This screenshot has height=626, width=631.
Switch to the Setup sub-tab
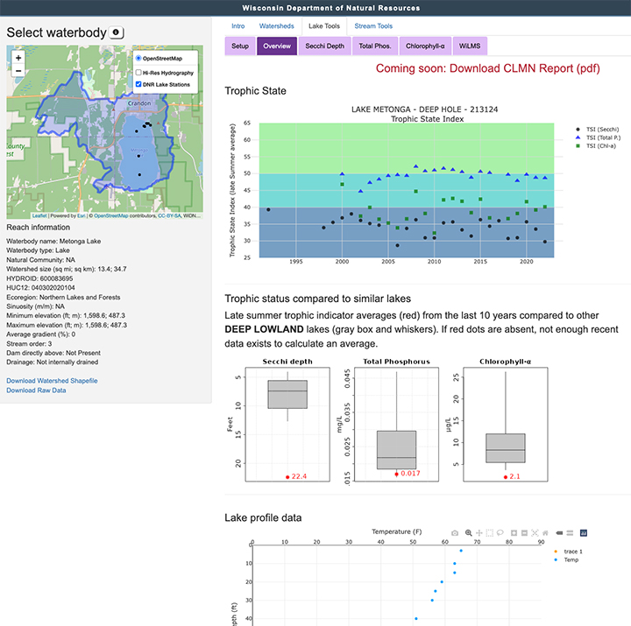pos(240,46)
